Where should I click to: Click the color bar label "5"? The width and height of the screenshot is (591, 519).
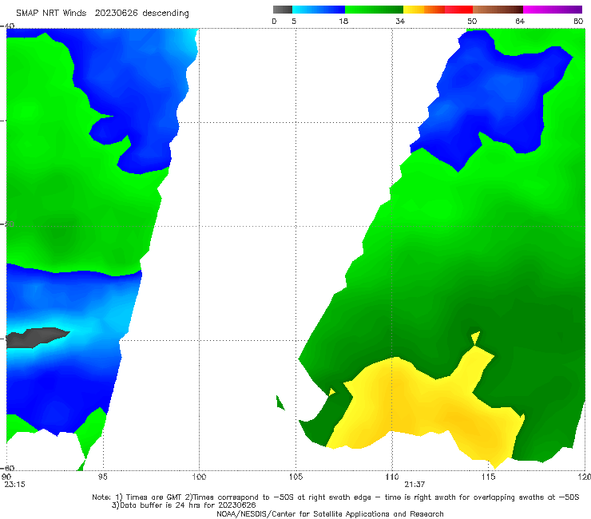294,22
